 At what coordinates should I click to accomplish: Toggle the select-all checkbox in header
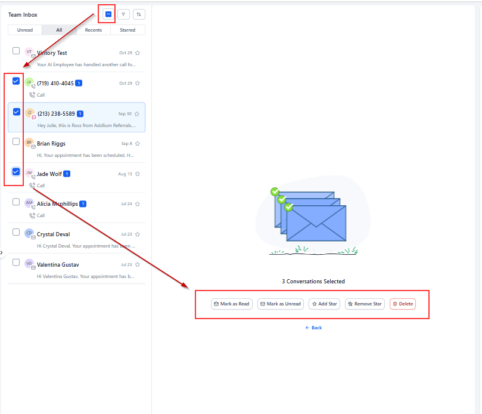(108, 14)
